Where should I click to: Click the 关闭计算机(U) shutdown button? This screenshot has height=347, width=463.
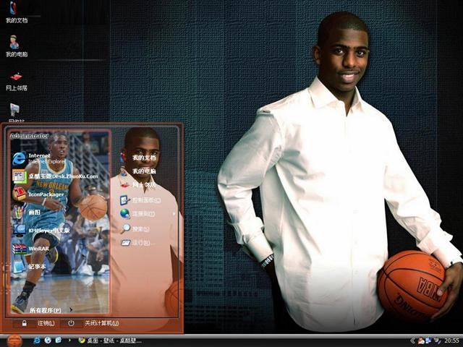pos(93,323)
